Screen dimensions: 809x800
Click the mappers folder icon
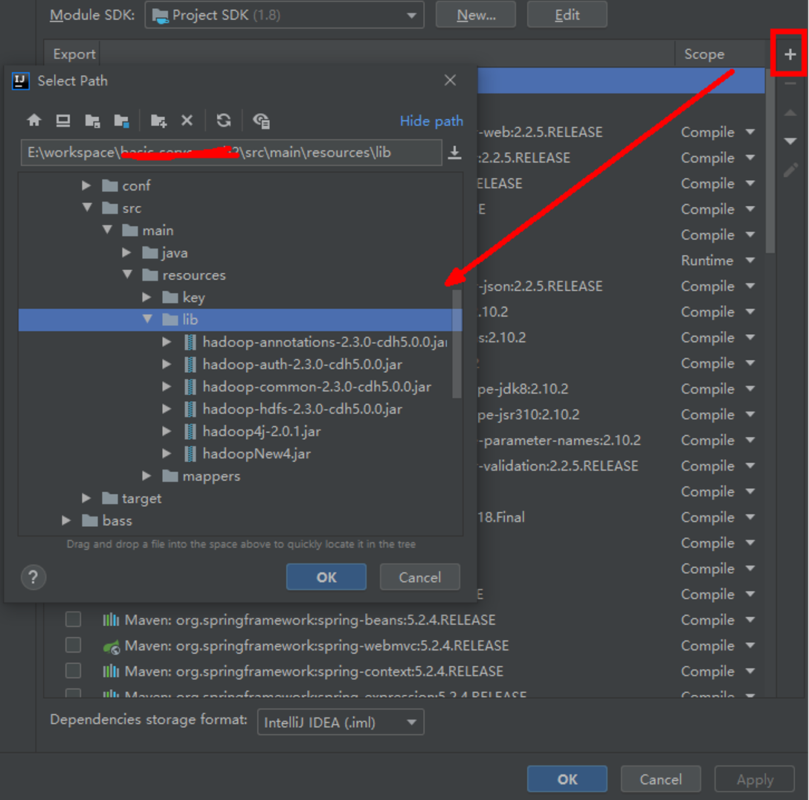click(170, 476)
